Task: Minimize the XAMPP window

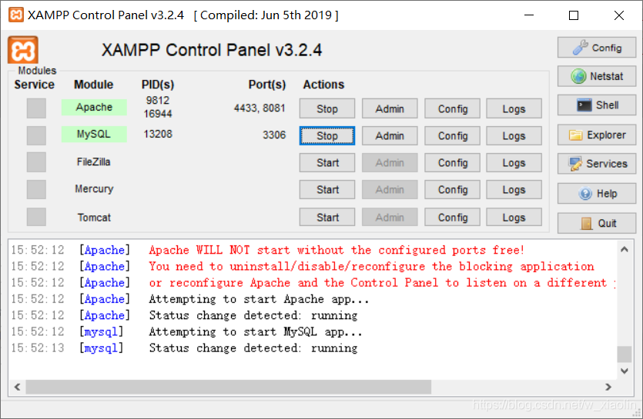Action: pyautogui.click(x=529, y=15)
